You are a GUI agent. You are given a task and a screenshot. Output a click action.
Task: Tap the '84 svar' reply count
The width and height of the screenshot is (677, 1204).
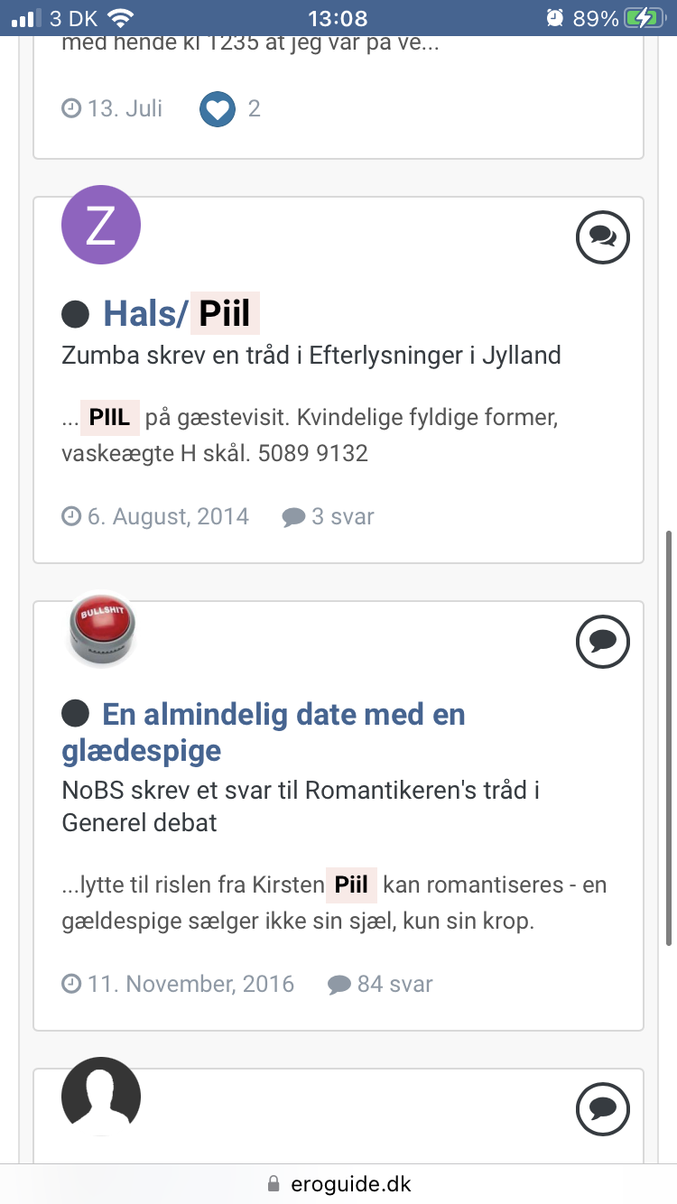point(380,984)
